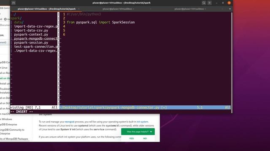
Task: Open the 'on Linux' browser sidebar link
Action: coord(4,68)
